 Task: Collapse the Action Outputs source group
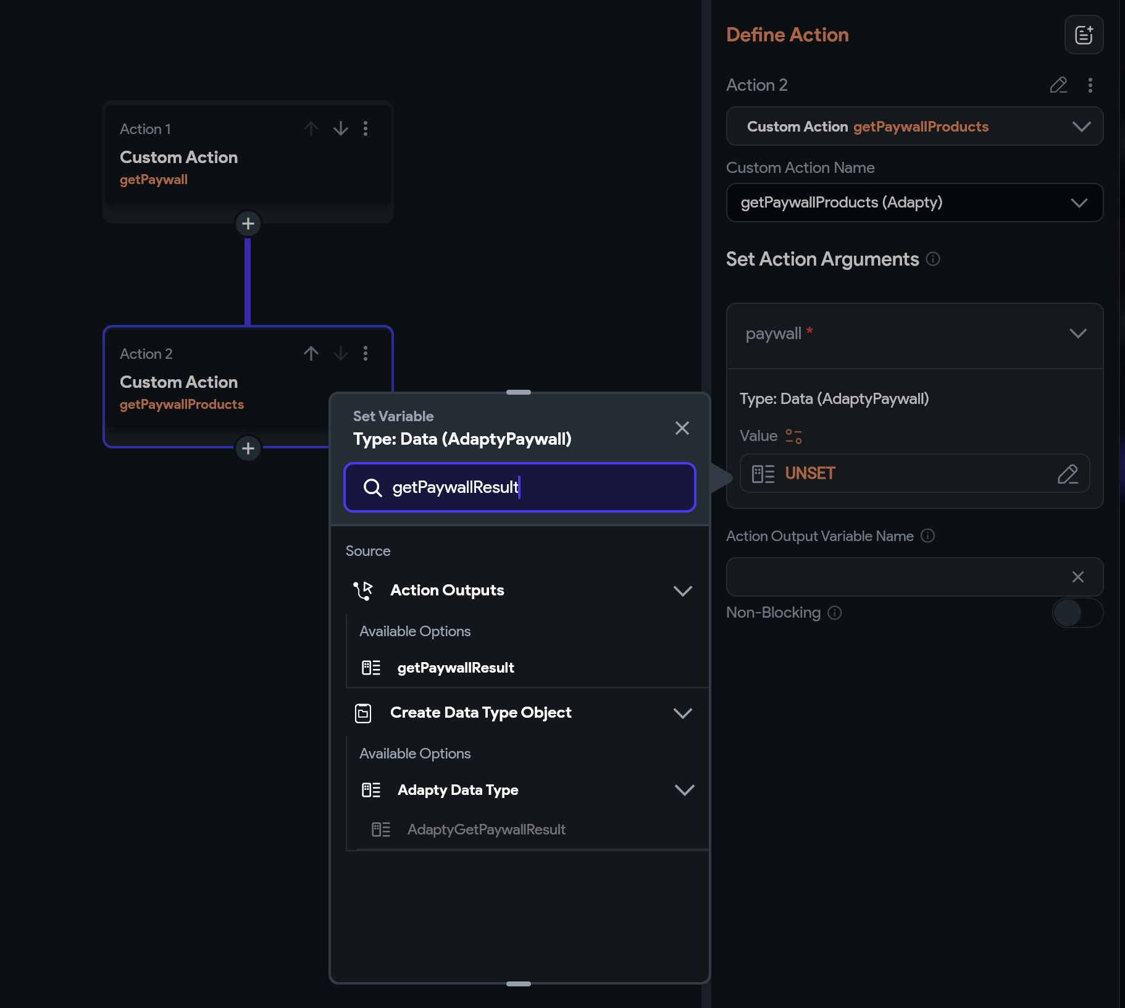click(x=682, y=591)
